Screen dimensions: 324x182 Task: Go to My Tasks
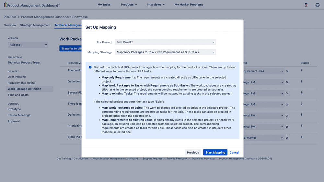point(104,5)
